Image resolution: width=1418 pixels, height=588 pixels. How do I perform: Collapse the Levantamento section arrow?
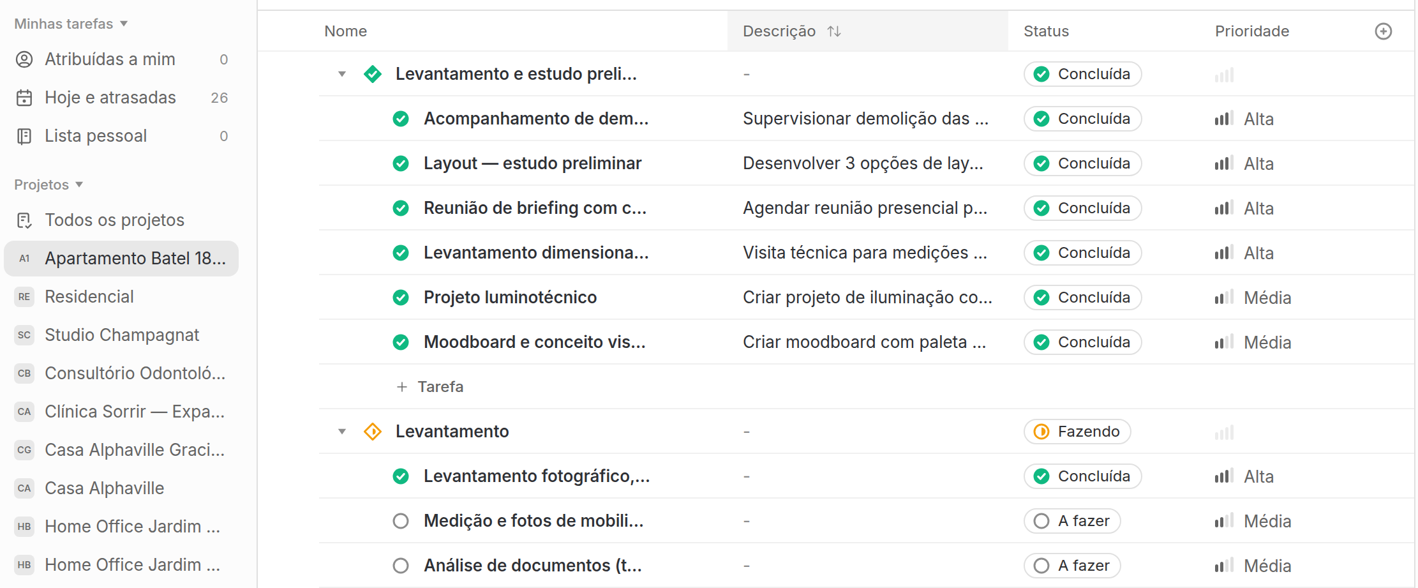[342, 432]
